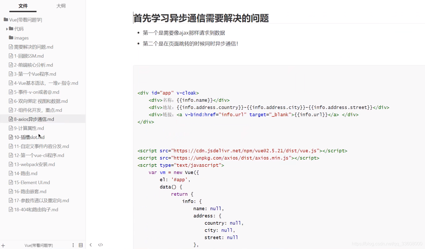Viewport: 425px width, 249px height.
Task: Click the code line country: null,
Action: coord(224,223)
